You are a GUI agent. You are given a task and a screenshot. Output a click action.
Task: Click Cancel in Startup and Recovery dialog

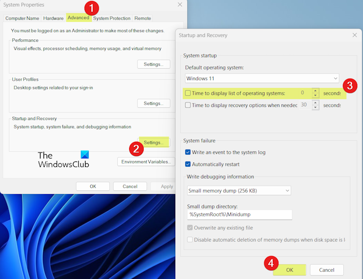327,270
